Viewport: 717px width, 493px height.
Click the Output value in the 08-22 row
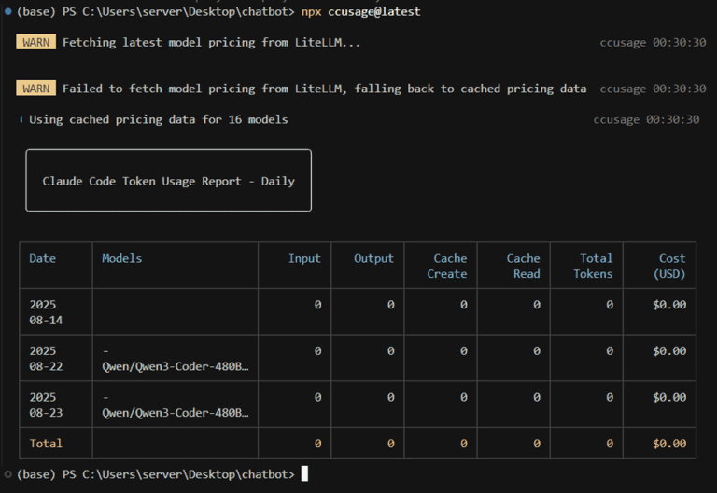[x=390, y=351]
